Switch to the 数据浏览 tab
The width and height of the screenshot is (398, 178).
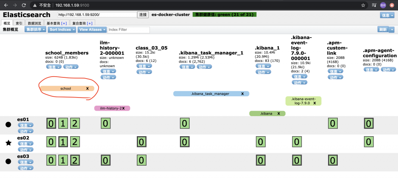pos(35,23)
